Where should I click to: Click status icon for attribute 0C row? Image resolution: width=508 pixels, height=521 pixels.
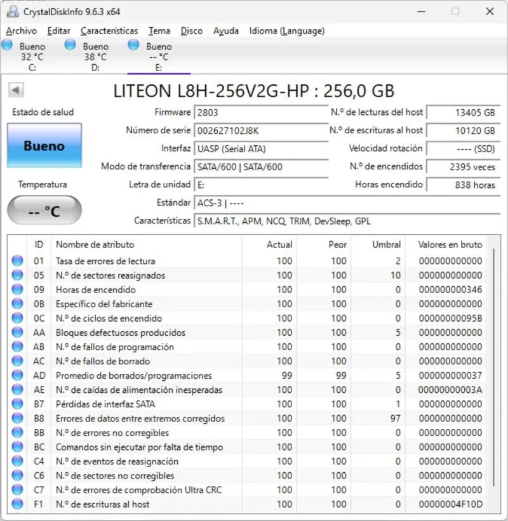[17, 318]
